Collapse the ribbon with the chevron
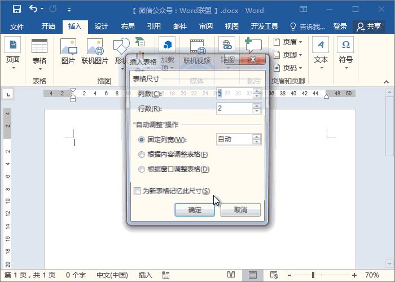Viewport: 395px width, 282px height. 386,82
